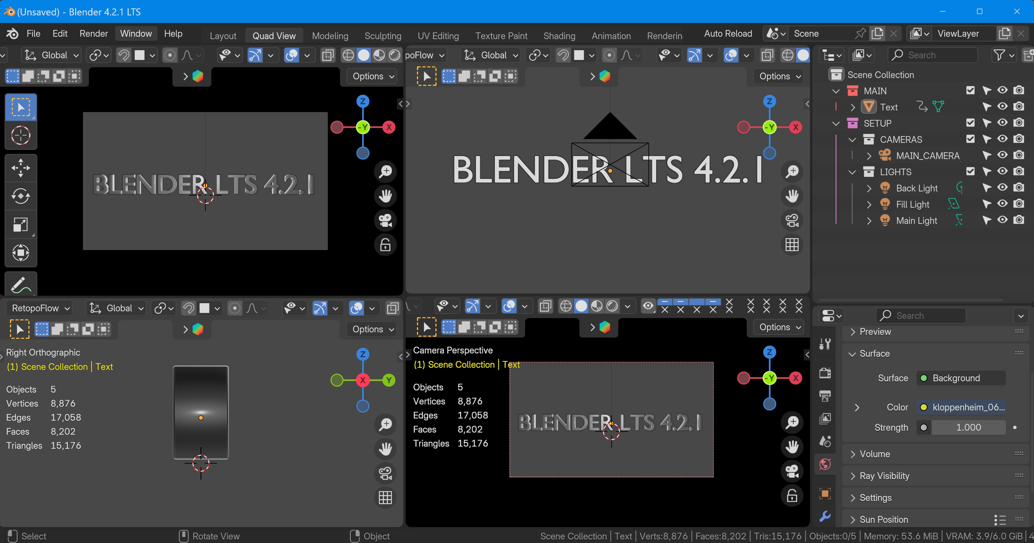Open Render properties tab icon
This screenshot has height=543, width=1034.
[825, 373]
